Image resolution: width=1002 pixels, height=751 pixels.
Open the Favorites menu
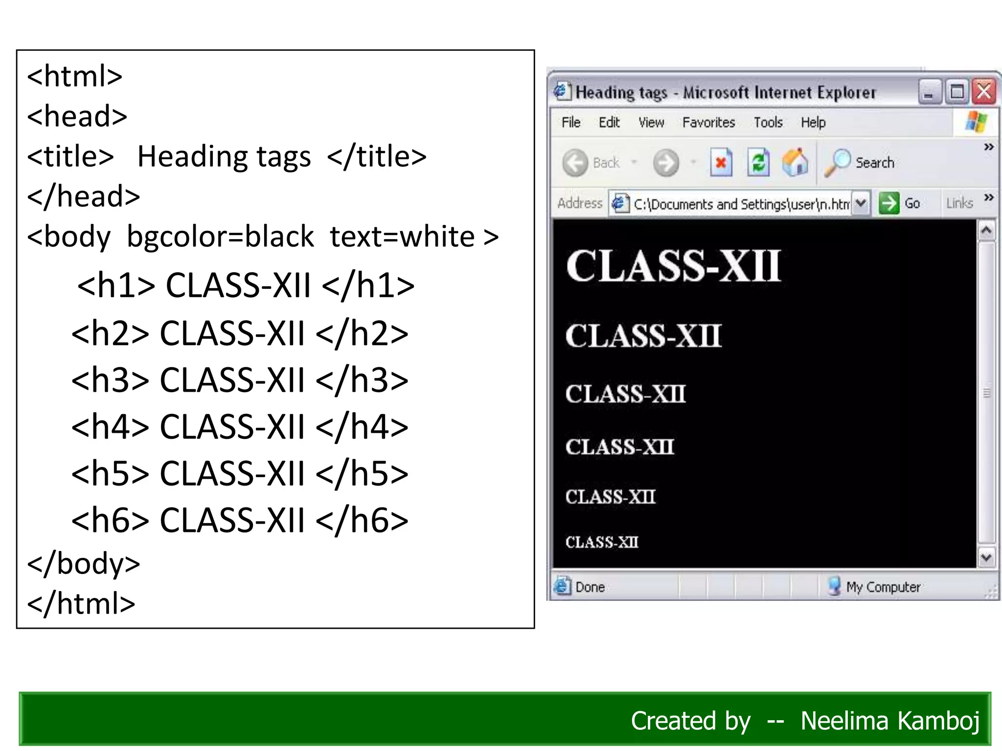point(708,122)
